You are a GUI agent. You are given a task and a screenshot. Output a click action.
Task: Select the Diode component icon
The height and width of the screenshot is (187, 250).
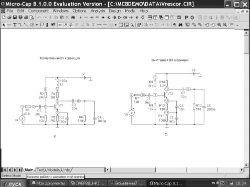pos(103,17)
